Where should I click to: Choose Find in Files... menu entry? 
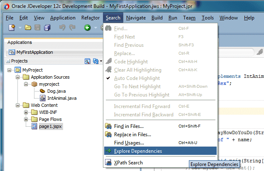coord(161,126)
